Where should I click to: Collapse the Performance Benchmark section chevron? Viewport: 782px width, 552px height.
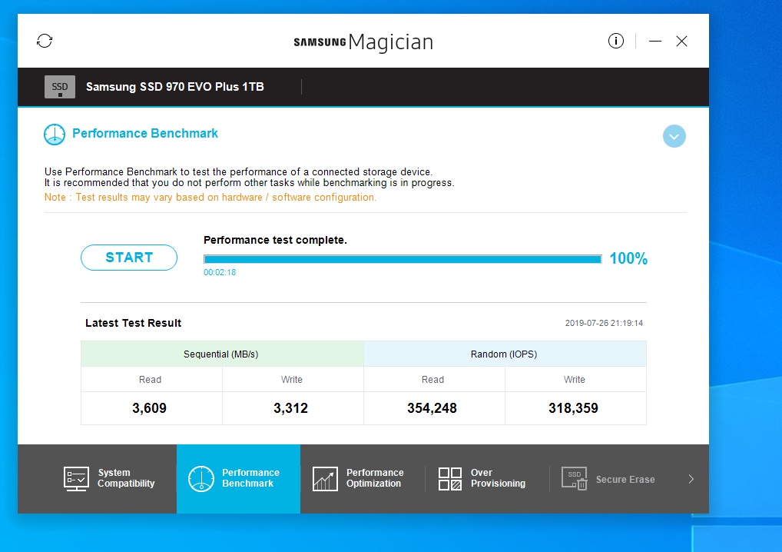click(674, 136)
